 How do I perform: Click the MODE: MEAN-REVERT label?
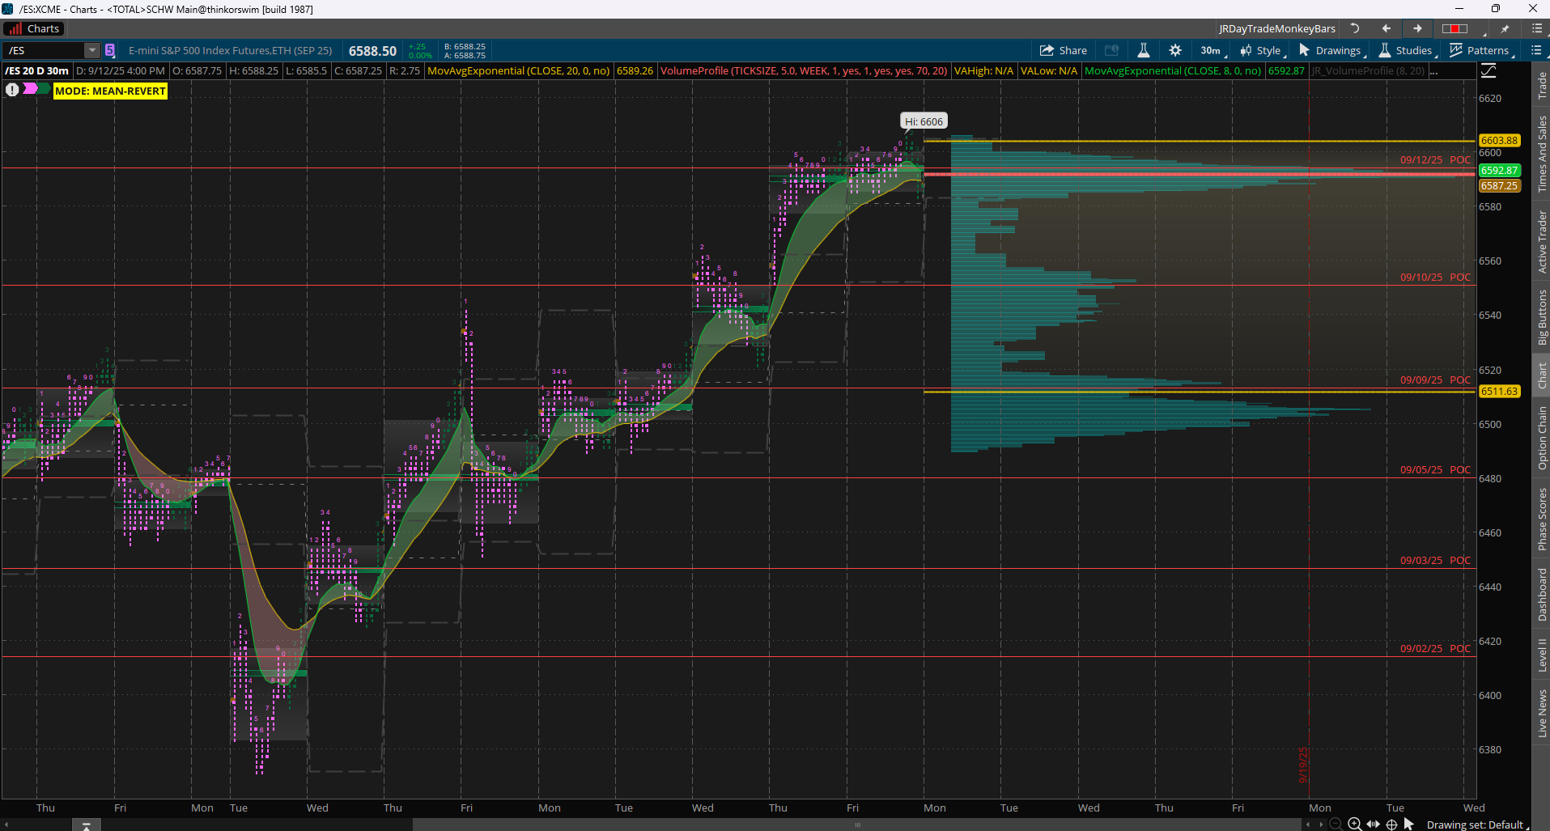pos(110,91)
